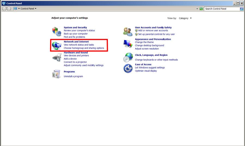This screenshot has height=146, width=245.
Task: Click Choose homegroup and sharing options
Action: click(x=84, y=48)
